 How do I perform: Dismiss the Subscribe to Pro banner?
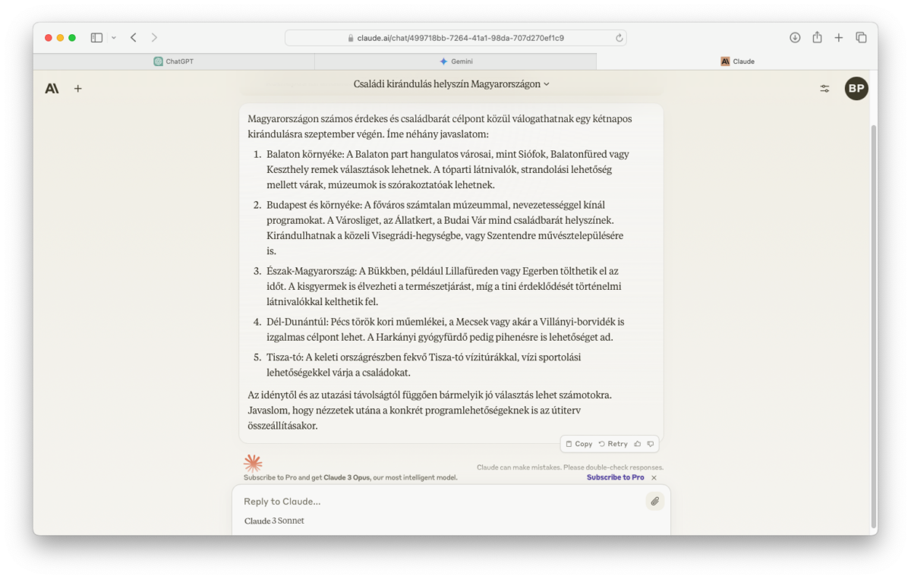(654, 477)
